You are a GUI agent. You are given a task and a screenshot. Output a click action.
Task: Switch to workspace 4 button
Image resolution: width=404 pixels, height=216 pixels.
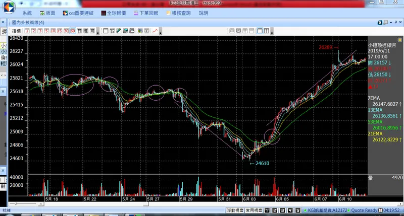290,210
